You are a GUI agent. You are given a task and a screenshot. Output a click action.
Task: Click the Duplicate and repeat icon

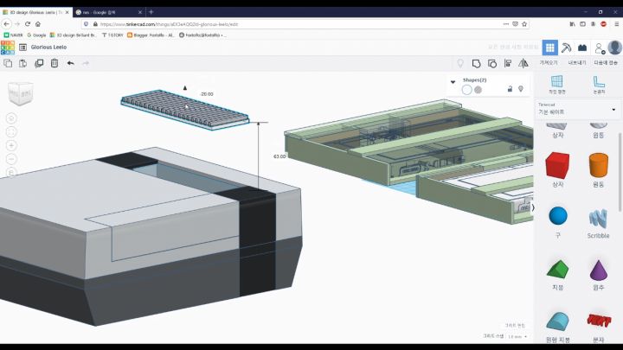39,63
